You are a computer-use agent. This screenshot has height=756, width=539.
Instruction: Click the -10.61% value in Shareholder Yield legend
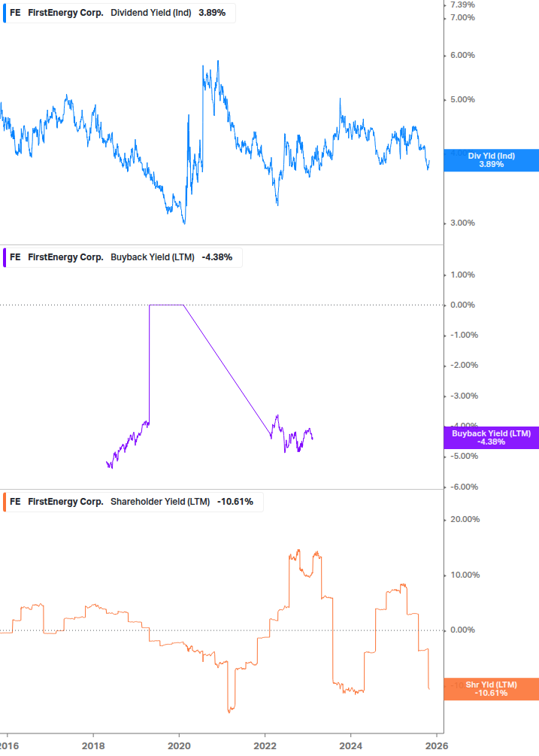pyautogui.click(x=235, y=502)
